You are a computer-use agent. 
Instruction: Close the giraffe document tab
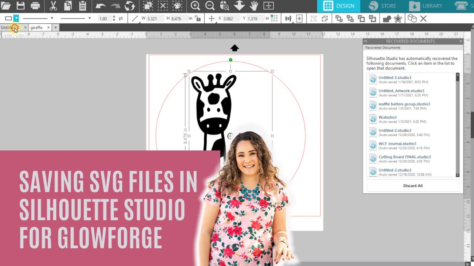pos(49,27)
